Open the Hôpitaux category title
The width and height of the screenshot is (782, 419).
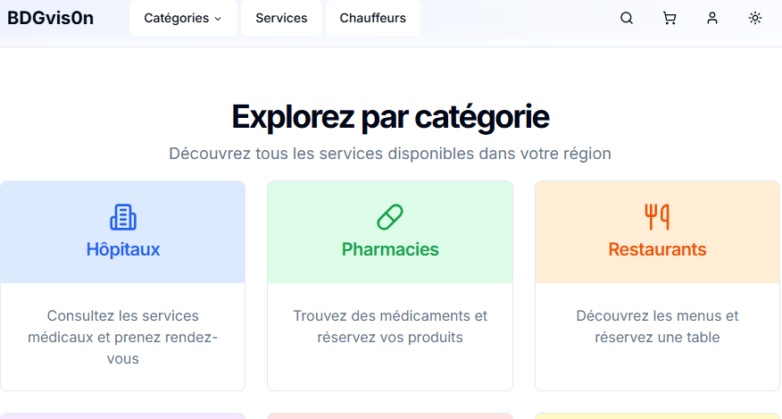pos(123,249)
